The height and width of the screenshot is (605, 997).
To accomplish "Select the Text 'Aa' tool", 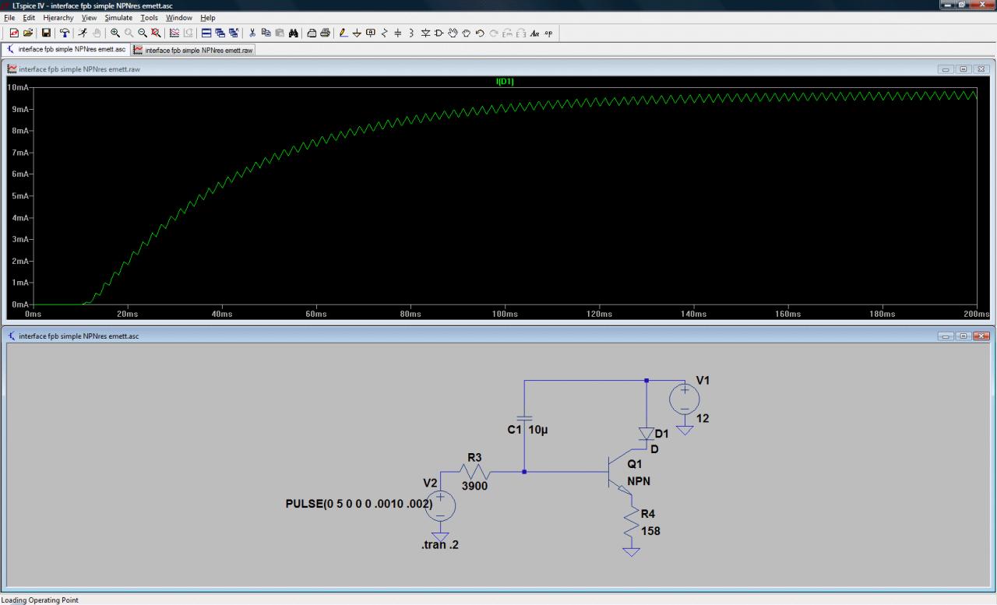I will (535, 33).
